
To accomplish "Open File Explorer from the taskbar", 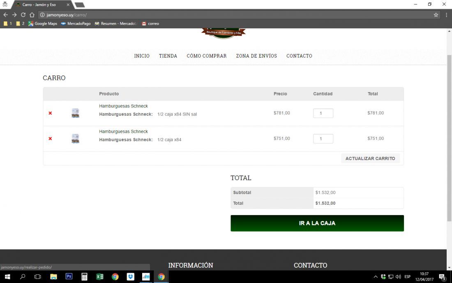I will pos(53,277).
